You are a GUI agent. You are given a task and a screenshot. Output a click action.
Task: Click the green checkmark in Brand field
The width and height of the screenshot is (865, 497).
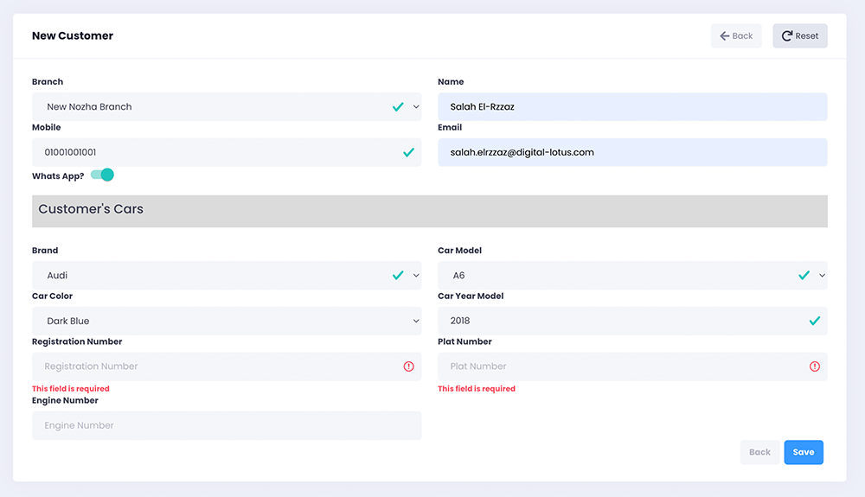pos(398,276)
